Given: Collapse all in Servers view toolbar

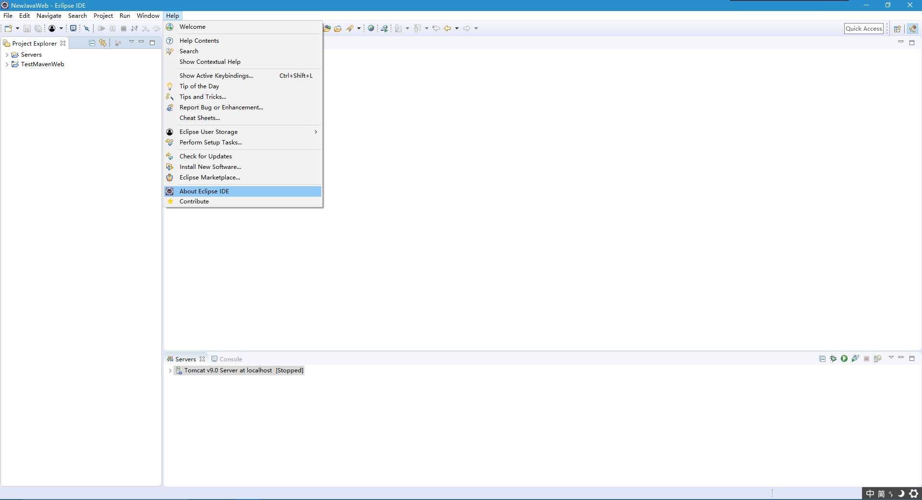Looking at the screenshot, I should pos(822,358).
